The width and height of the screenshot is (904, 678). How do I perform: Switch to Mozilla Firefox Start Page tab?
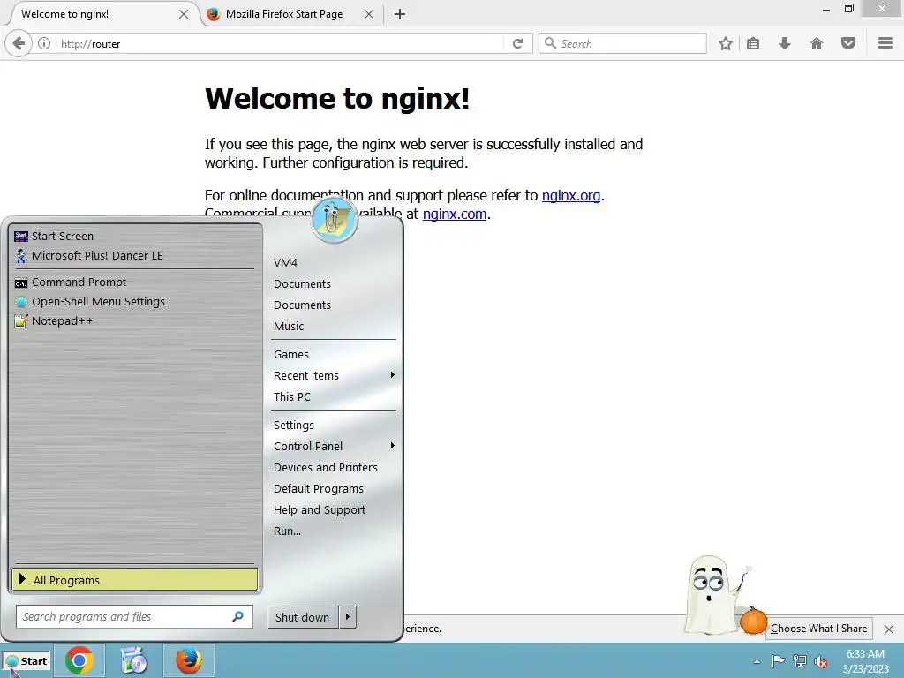[x=283, y=14]
